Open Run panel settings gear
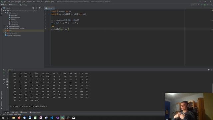Screen dimensions: 213x120 point(209,70)
